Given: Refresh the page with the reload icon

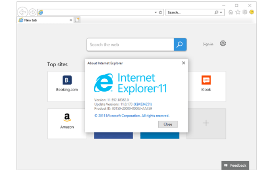Looking at the screenshot, I should pyautogui.click(x=160, y=12).
